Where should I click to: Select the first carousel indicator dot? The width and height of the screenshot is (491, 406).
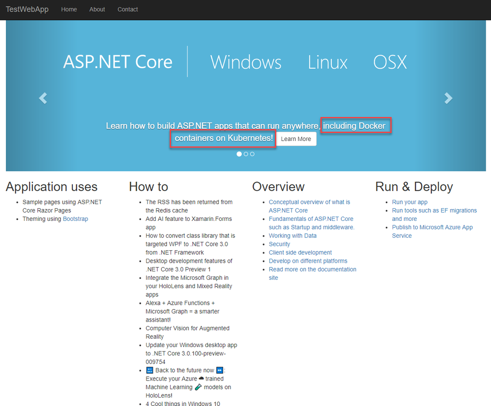point(239,154)
